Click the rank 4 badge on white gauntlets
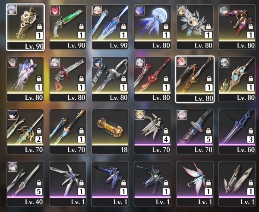259x212 pixels. [x=166, y=139]
